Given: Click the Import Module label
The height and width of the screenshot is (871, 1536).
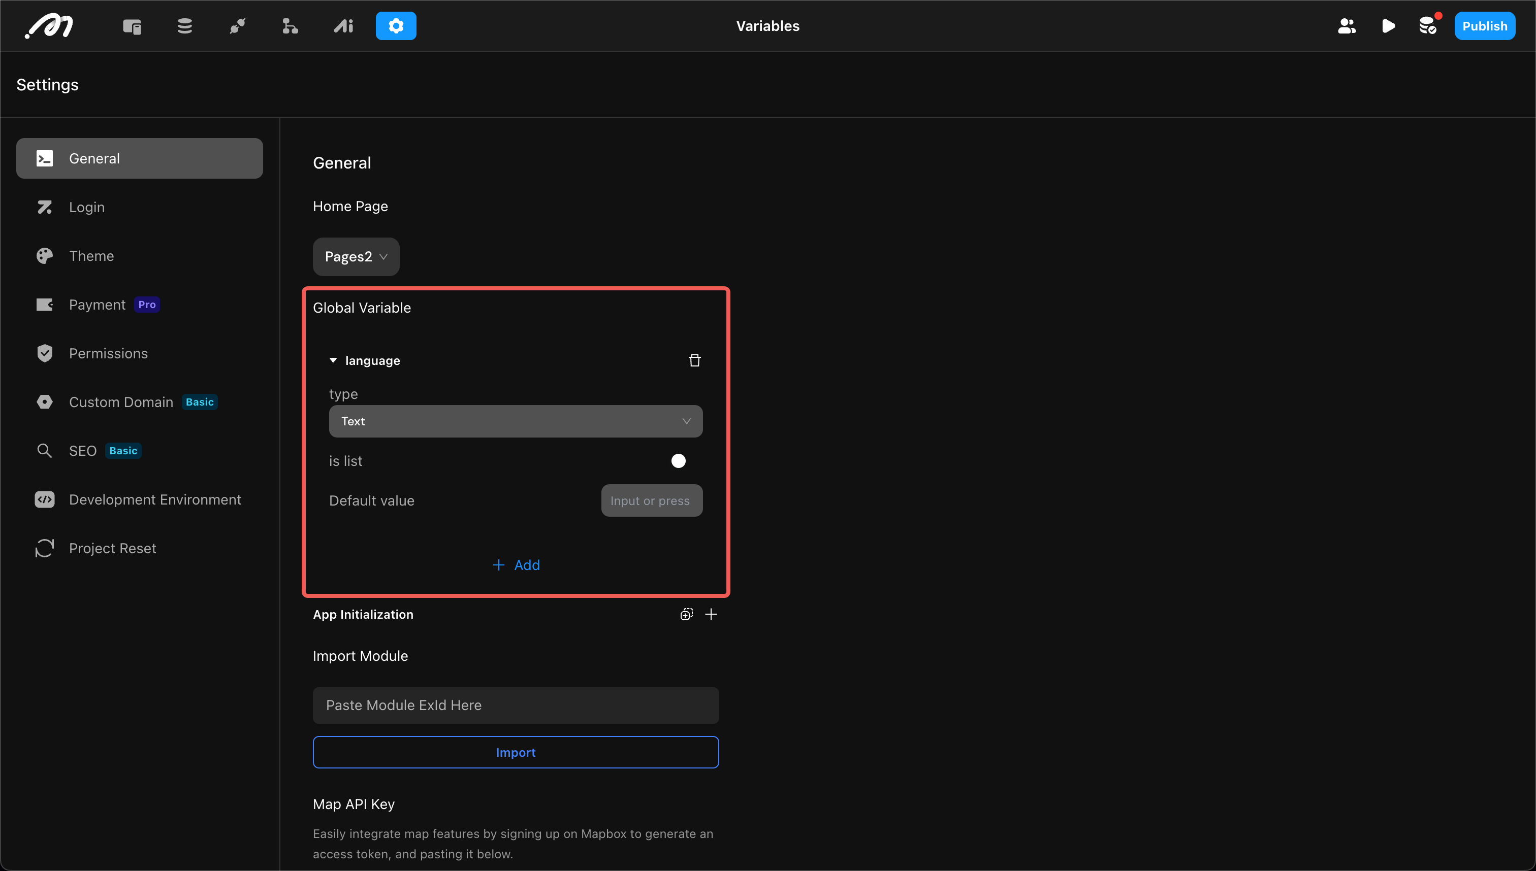Looking at the screenshot, I should tap(360, 656).
